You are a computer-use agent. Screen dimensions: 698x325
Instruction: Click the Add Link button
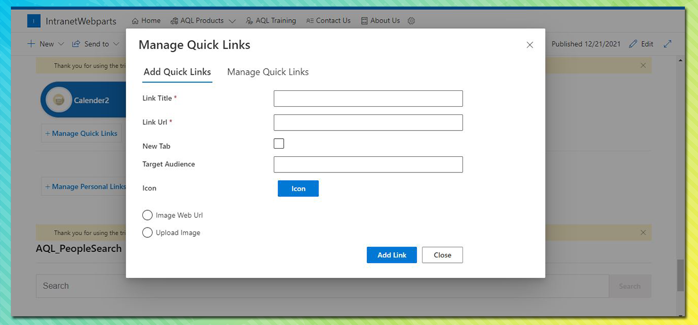[392, 255]
